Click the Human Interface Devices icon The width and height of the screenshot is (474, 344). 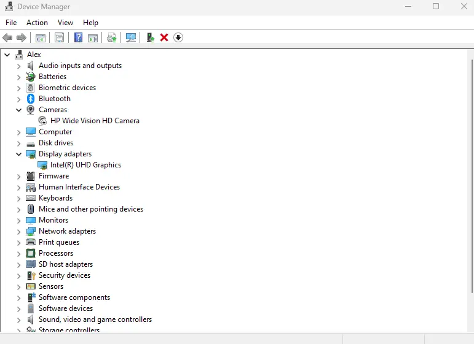[x=31, y=187]
